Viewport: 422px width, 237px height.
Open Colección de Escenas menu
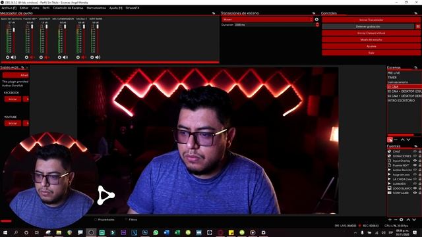(68, 8)
